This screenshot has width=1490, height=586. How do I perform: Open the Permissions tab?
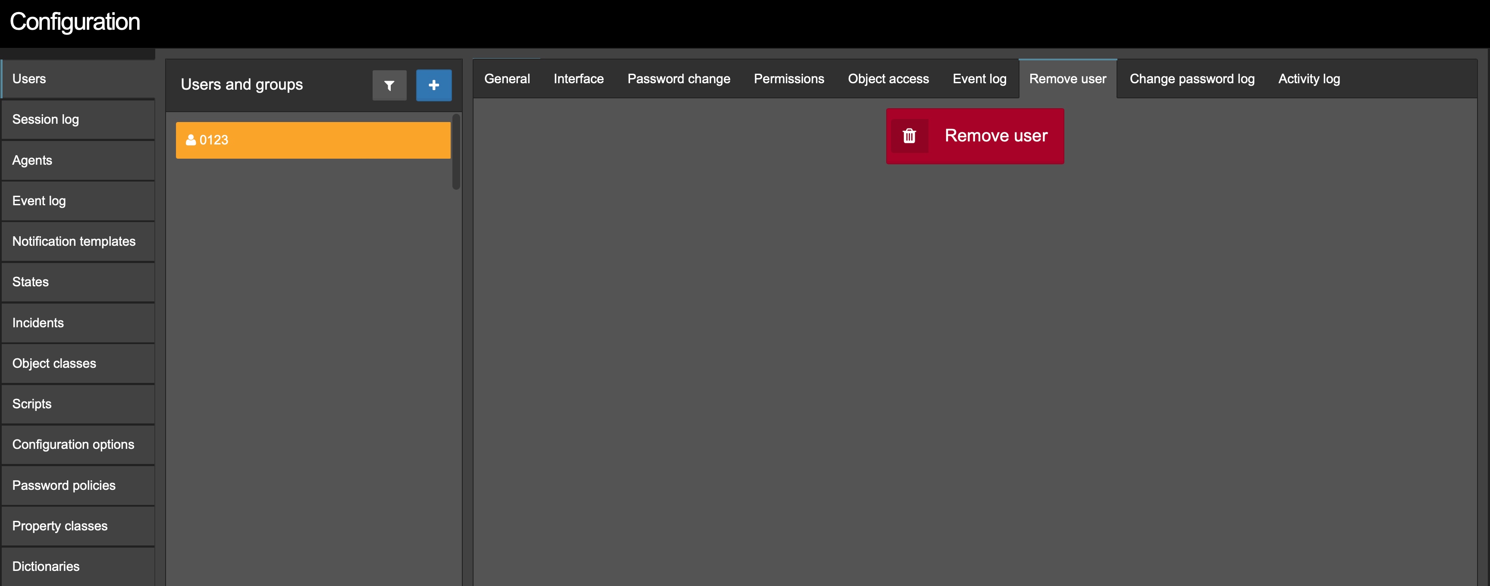[x=788, y=78]
